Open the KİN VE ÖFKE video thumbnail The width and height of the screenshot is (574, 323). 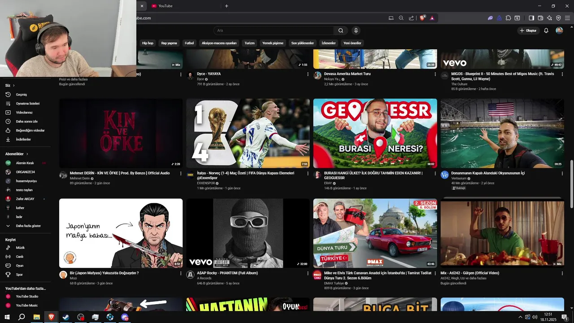(121, 134)
